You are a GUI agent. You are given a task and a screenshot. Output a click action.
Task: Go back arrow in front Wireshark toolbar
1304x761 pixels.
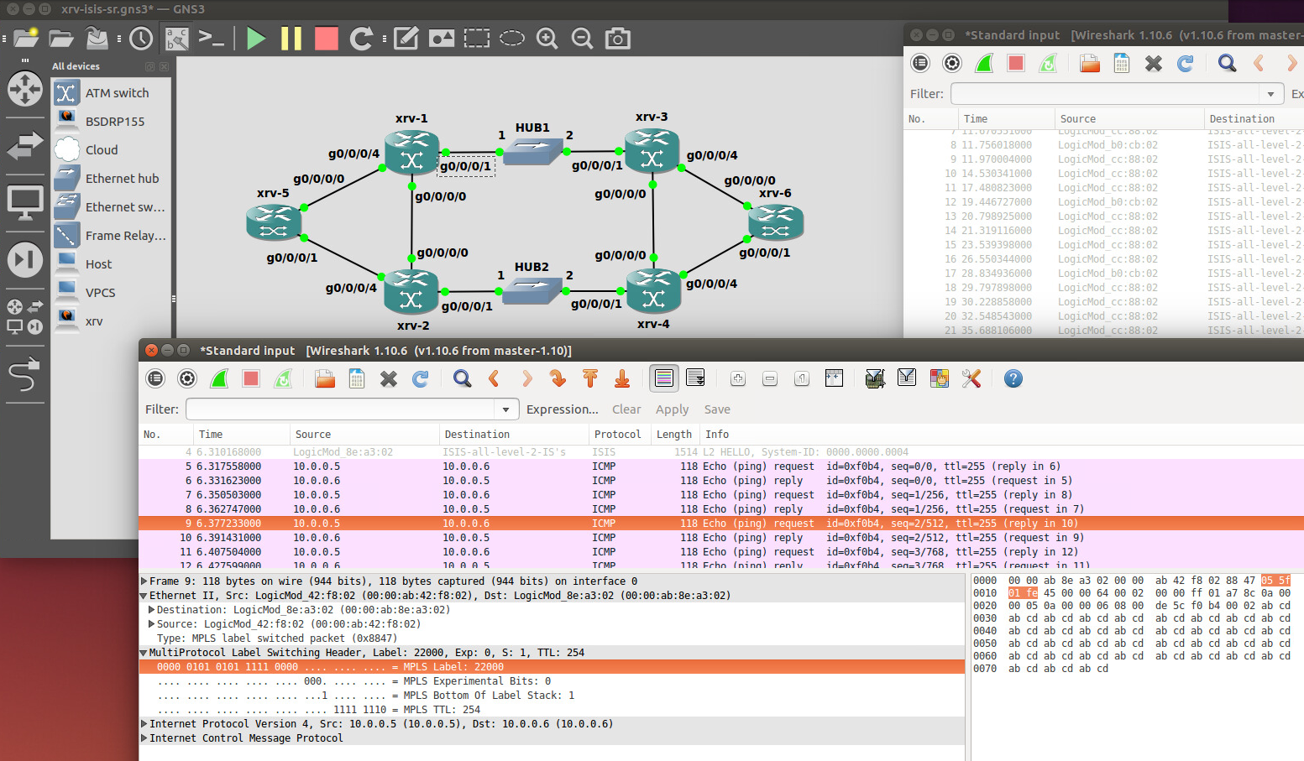point(495,379)
